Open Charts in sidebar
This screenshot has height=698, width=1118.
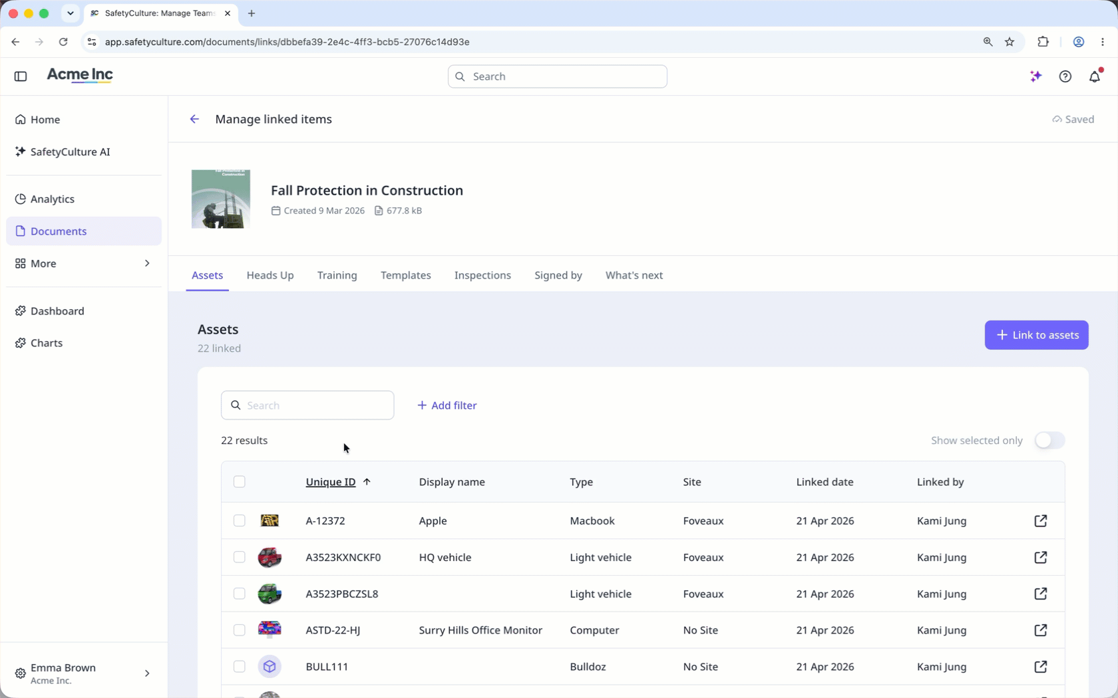pos(84,343)
